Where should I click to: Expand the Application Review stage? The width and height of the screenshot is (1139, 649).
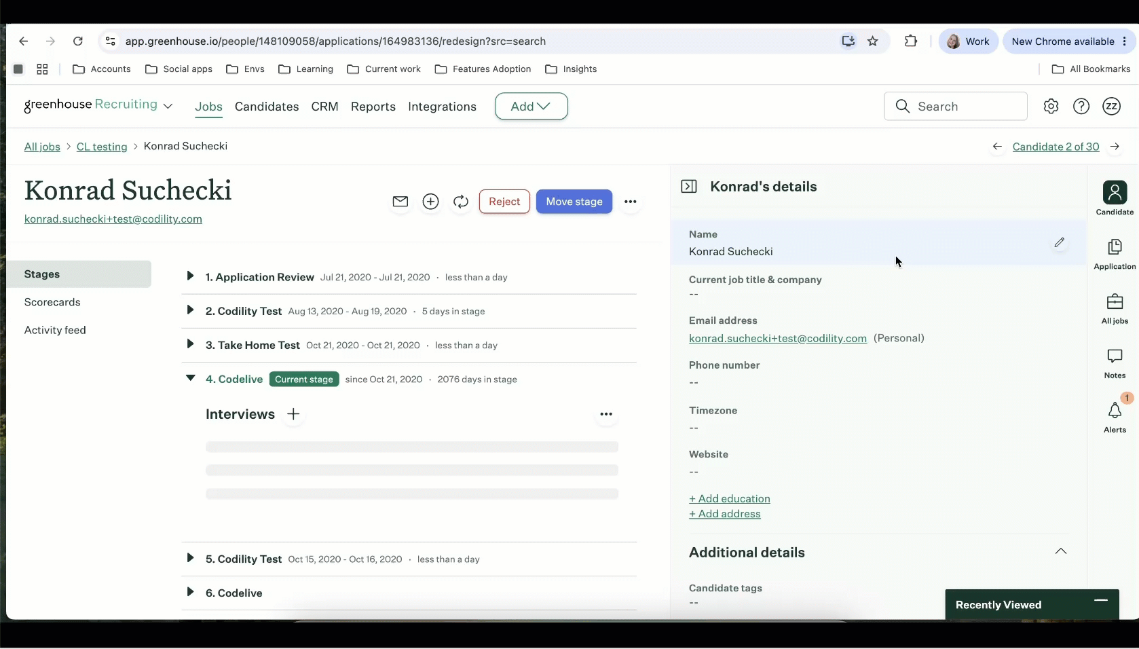point(190,276)
